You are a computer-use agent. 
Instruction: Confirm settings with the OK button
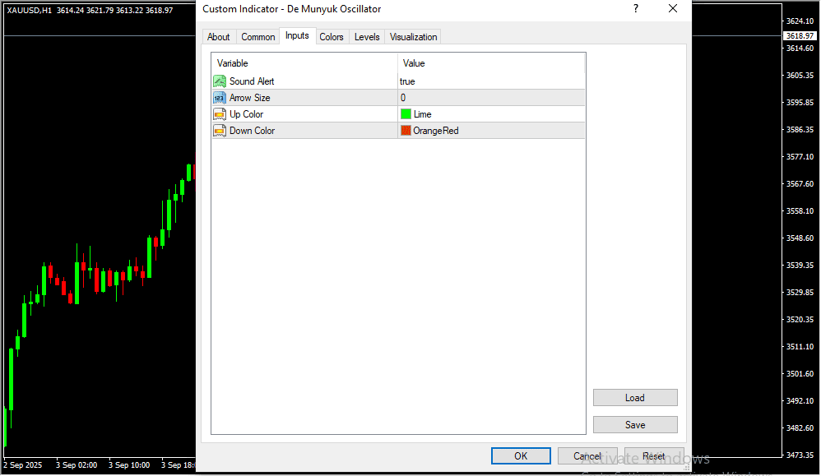pos(521,456)
